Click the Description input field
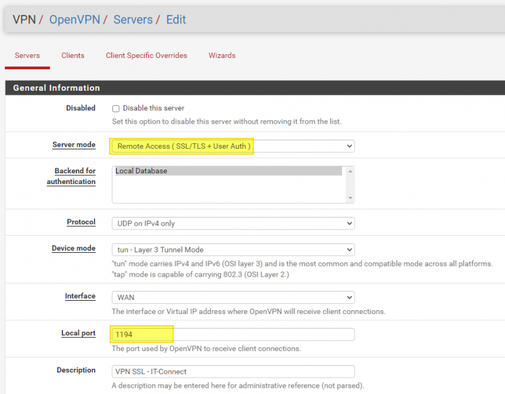The width and height of the screenshot is (505, 394). click(233, 371)
